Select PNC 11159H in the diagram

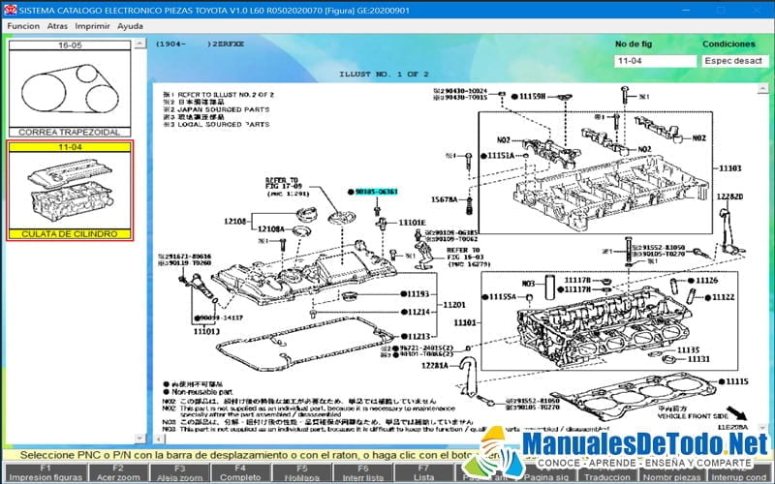(x=532, y=97)
